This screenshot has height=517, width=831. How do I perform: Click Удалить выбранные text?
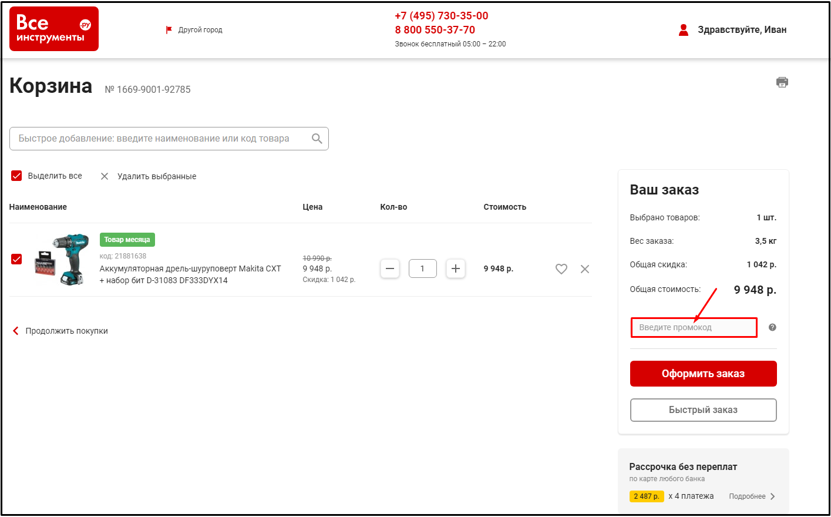pyautogui.click(x=157, y=176)
